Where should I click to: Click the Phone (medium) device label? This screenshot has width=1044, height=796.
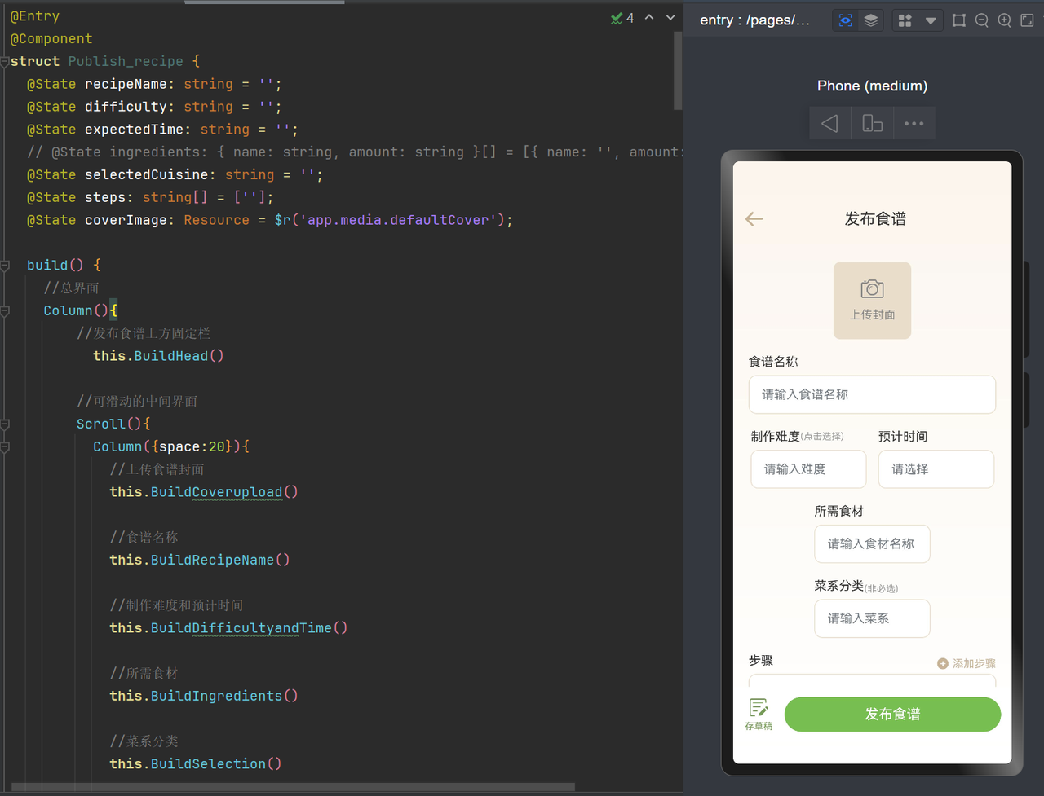(872, 86)
